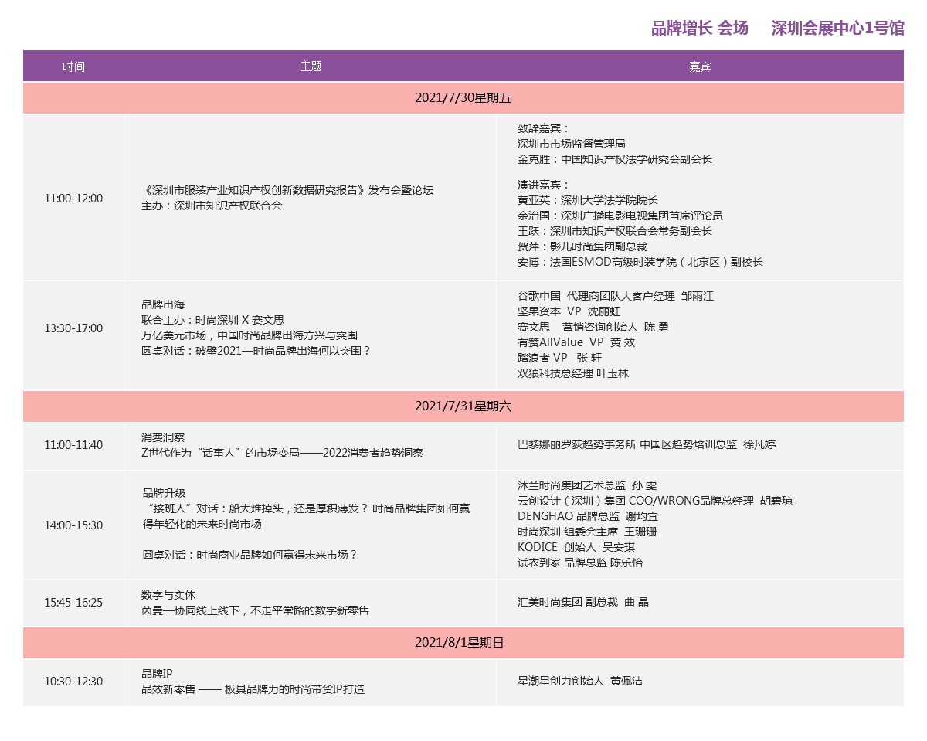Select the 品牌增长 会场 title text
The width and height of the screenshot is (927, 741).
coord(700,29)
